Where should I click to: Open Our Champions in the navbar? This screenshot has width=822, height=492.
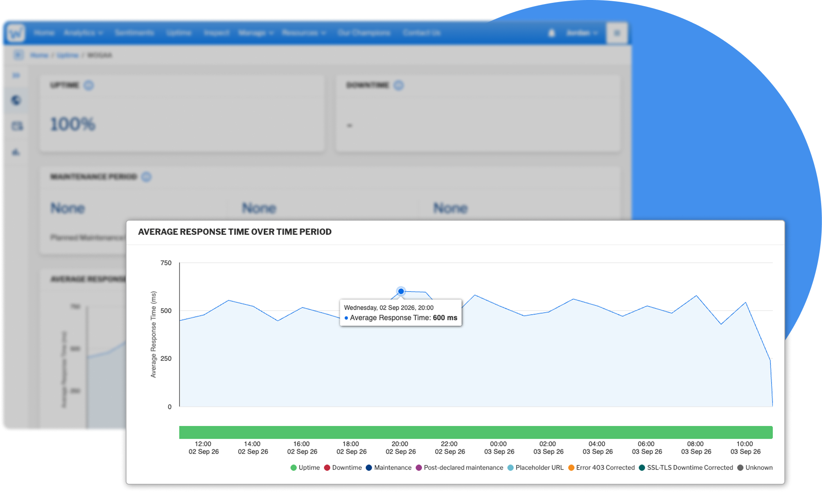364,33
